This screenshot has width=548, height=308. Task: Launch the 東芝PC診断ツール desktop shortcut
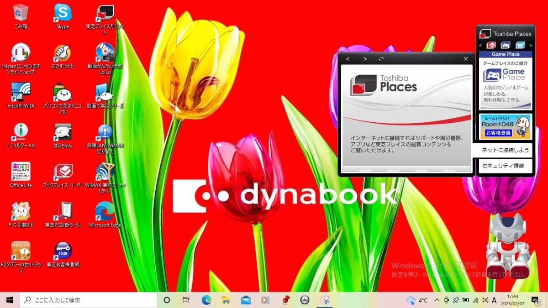point(63,215)
